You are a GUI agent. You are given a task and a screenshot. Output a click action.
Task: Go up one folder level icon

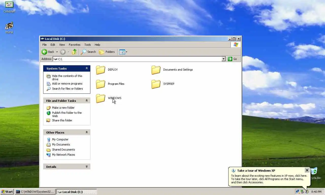coord(74,52)
